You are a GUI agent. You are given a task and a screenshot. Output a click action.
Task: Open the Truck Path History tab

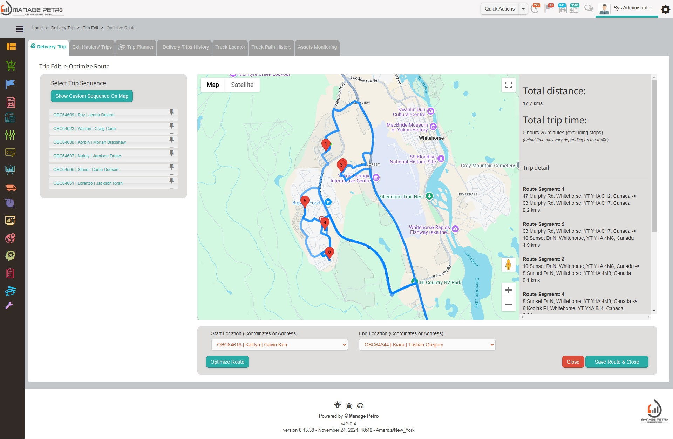click(x=271, y=47)
